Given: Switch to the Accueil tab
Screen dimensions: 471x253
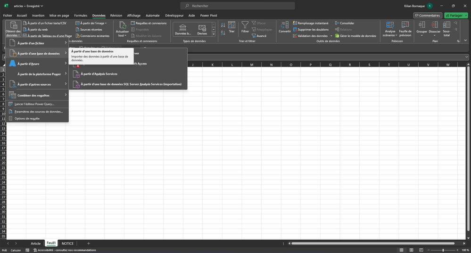Looking at the screenshot, I should (22, 15).
